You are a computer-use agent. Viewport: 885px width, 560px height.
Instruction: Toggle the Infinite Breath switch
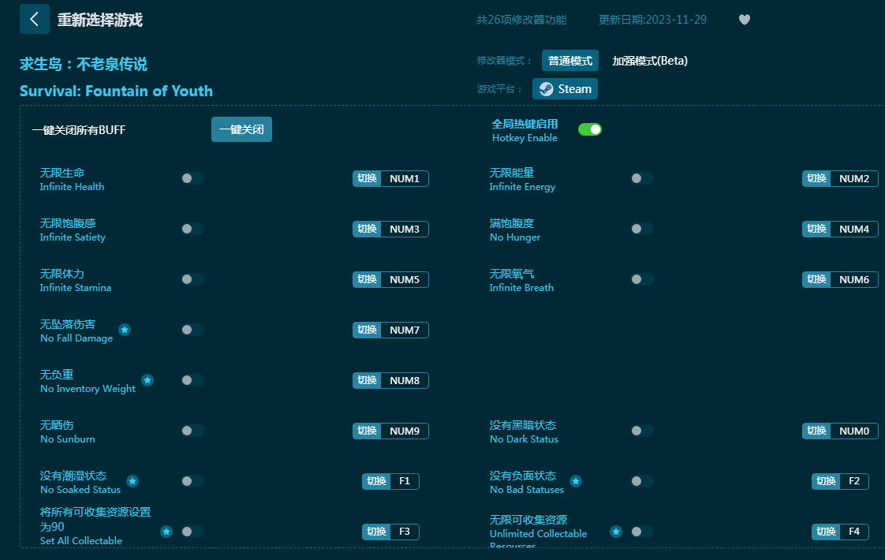click(x=641, y=279)
